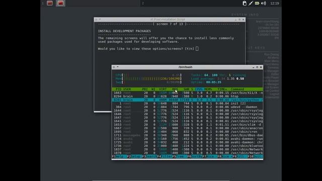Activate F4 Filter in htop footer
Image resolution: width=322 pixels, height=181 pixels.
(x=165, y=156)
